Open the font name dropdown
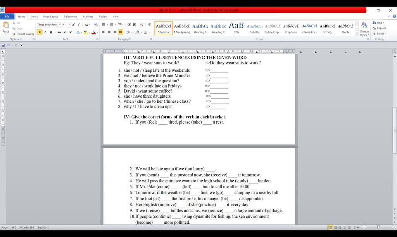Viewport: 397px width, 237px height. pyautogui.click(x=59, y=25)
